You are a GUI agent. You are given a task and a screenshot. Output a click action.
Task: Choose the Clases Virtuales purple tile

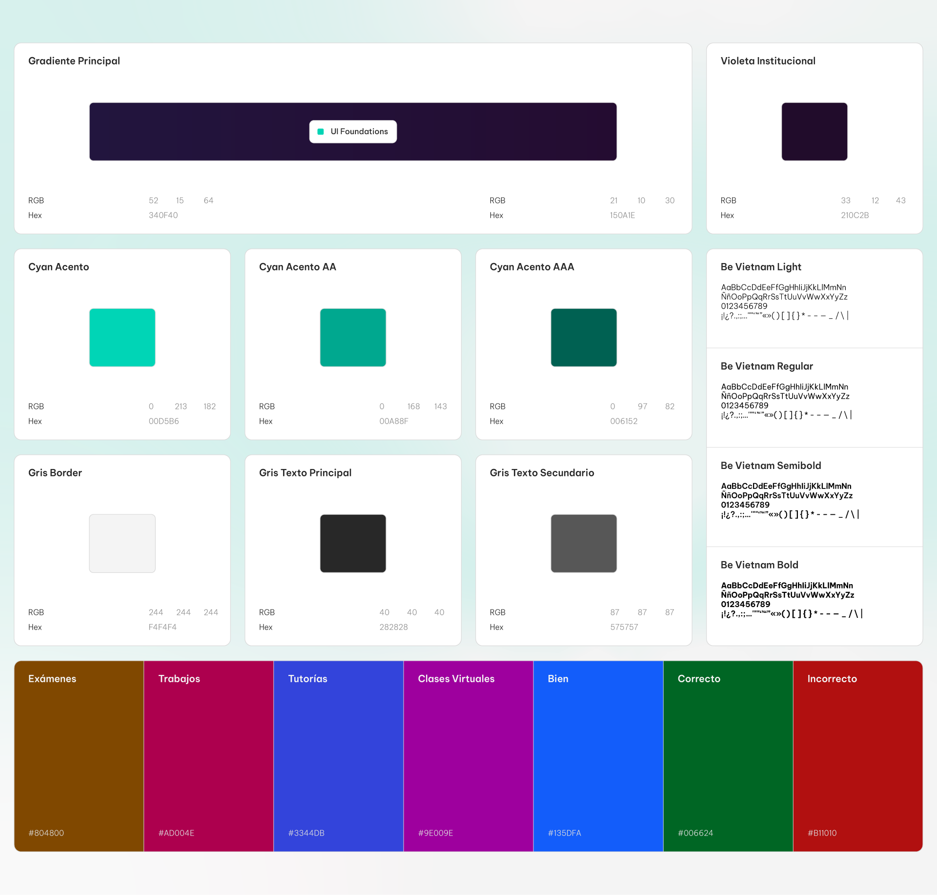468,756
